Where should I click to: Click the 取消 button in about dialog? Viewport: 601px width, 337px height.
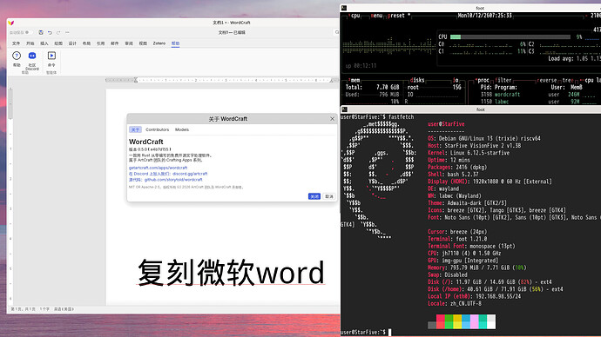(x=329, y=196)
